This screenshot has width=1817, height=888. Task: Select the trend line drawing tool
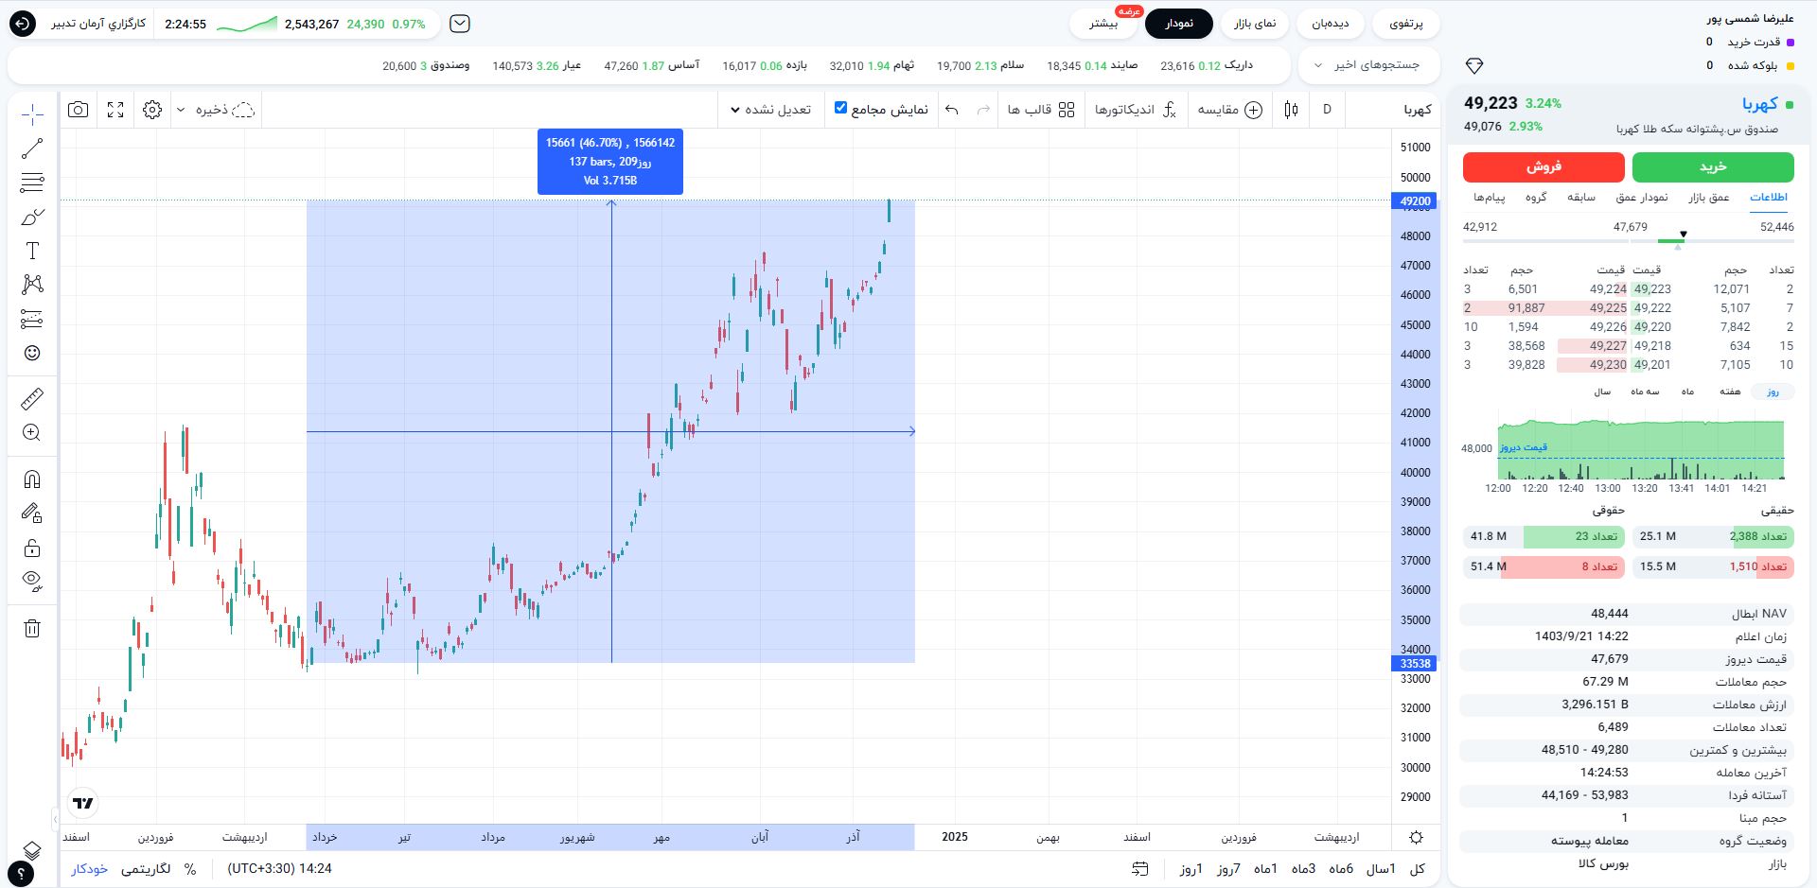pos(32,148)
